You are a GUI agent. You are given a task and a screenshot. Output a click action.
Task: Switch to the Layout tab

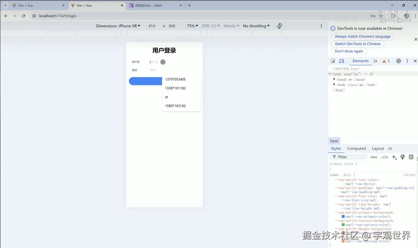tap(378, 148)
